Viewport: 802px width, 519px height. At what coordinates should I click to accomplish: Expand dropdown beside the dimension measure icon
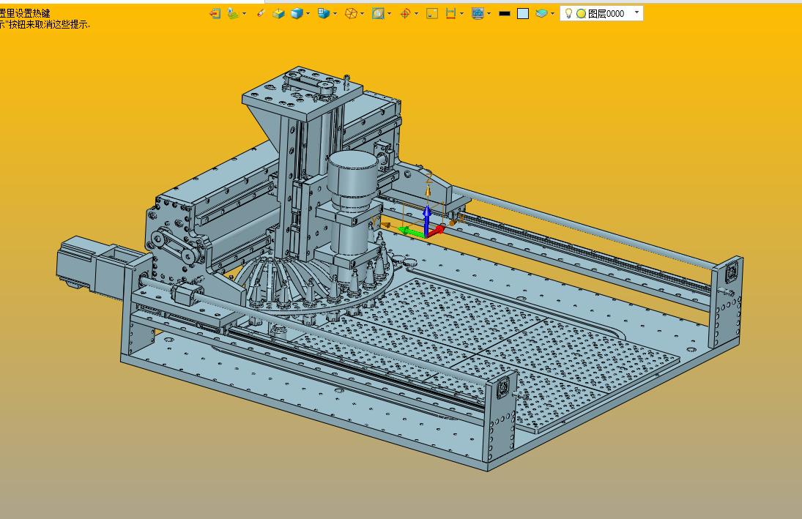pyautogui.click(x=462, y=14)
